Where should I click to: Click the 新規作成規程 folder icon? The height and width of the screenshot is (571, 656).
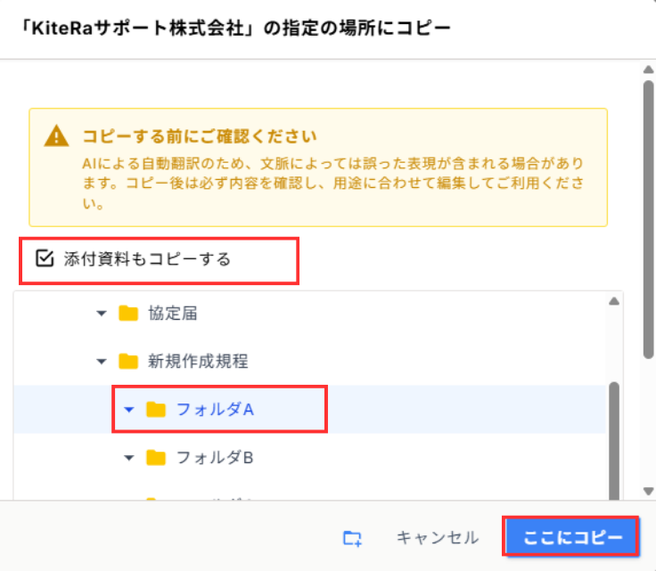click(x=128, y=361)
